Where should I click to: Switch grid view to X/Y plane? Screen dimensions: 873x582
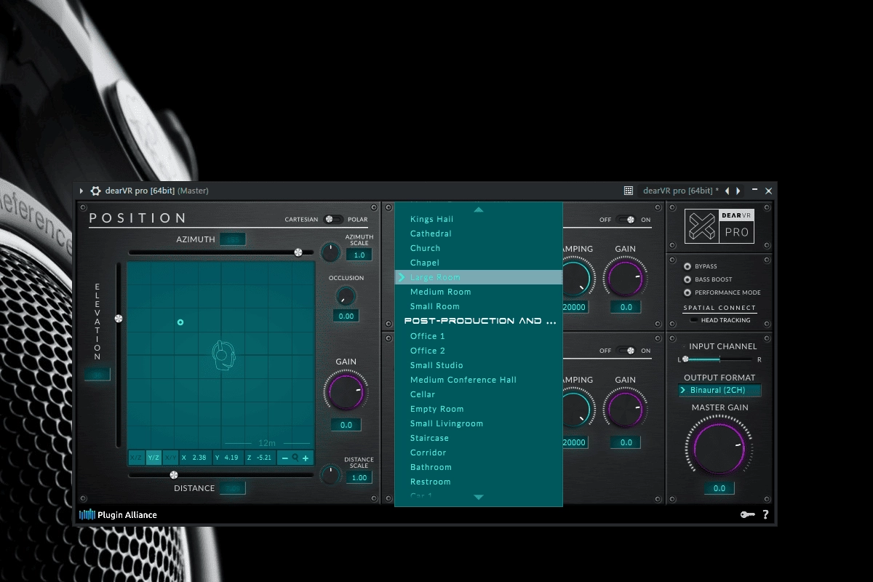pos(170,458)
